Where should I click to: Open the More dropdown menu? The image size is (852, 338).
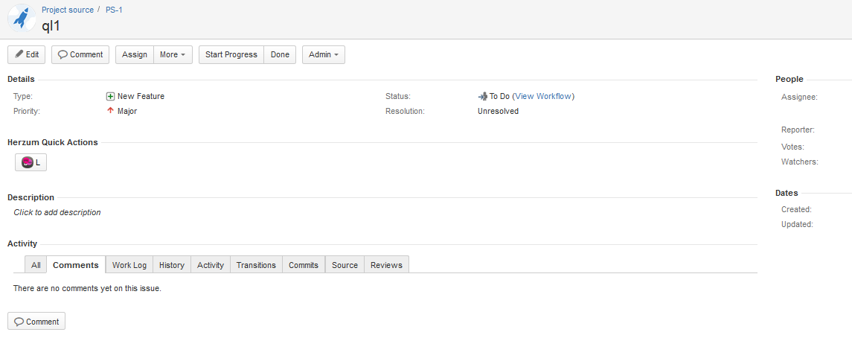pos(173,55)
